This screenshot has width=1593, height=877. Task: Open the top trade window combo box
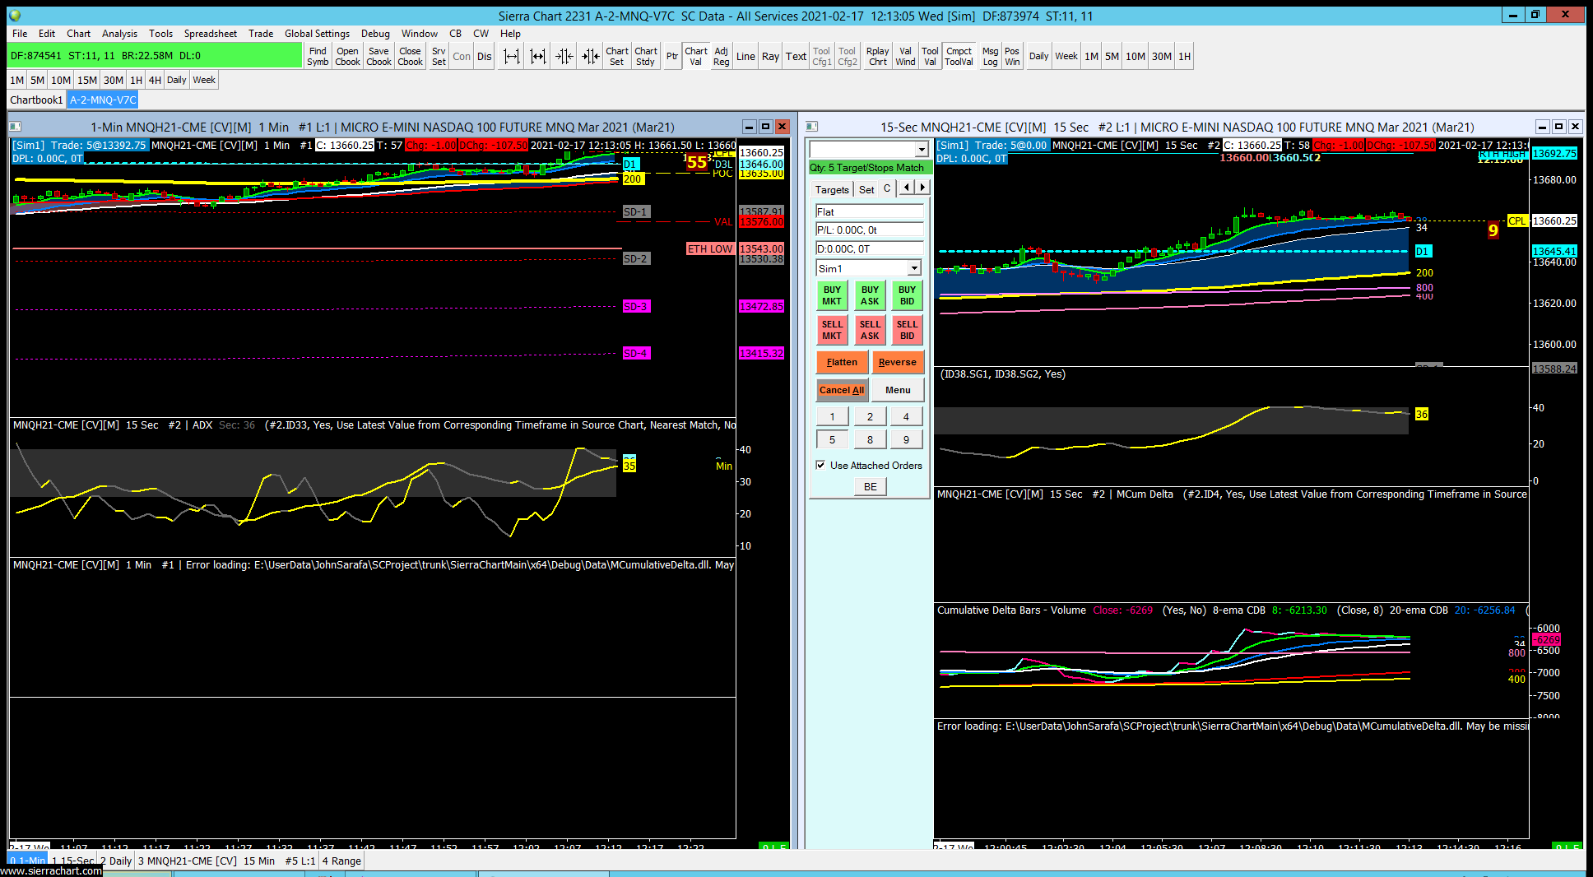pos(921,149)
